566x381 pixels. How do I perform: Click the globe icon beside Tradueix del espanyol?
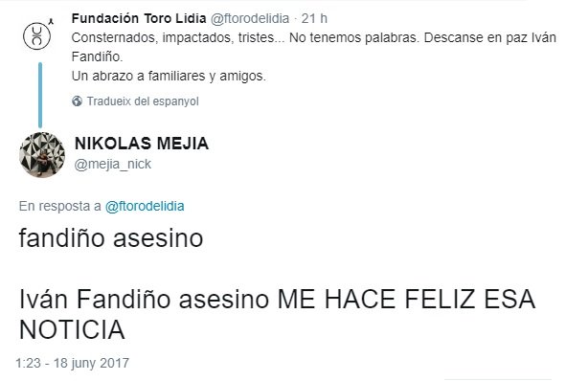point(77,101)
